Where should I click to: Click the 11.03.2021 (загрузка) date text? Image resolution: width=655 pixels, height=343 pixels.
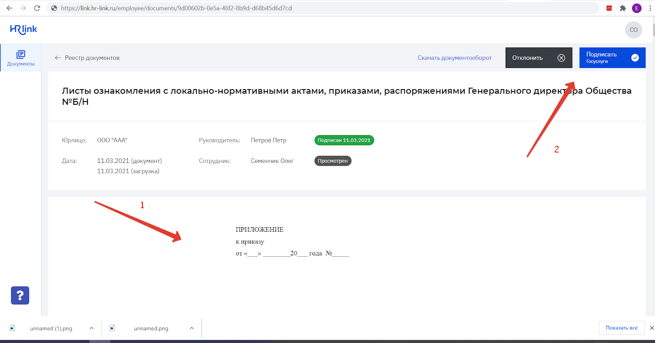(x=128, y=171)
